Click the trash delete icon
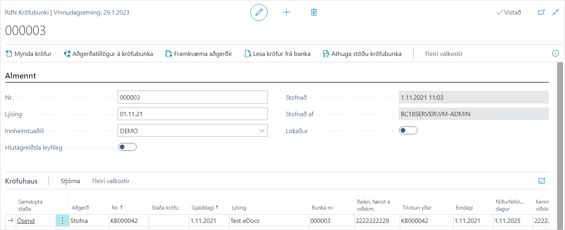This screenshot has height=230, width=565. [x=314, y=12]
